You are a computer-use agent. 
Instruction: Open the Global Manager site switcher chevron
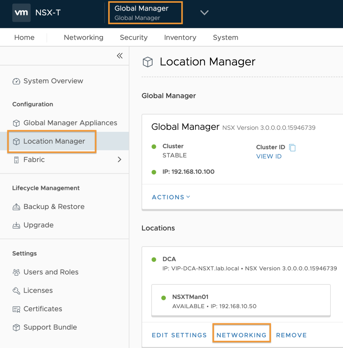coord(204,13)
